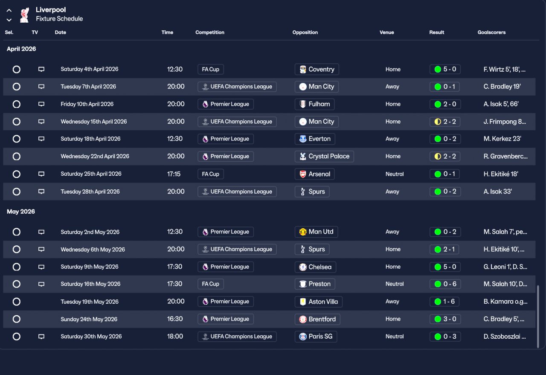Image resolution: width=546 pixels, height=375 pixels.
Task: Sort fixtures by Opposition column
Action: [x=305, y=32]
